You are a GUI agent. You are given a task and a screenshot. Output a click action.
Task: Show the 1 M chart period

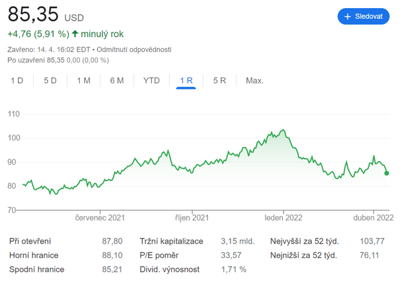coord(83,81)
